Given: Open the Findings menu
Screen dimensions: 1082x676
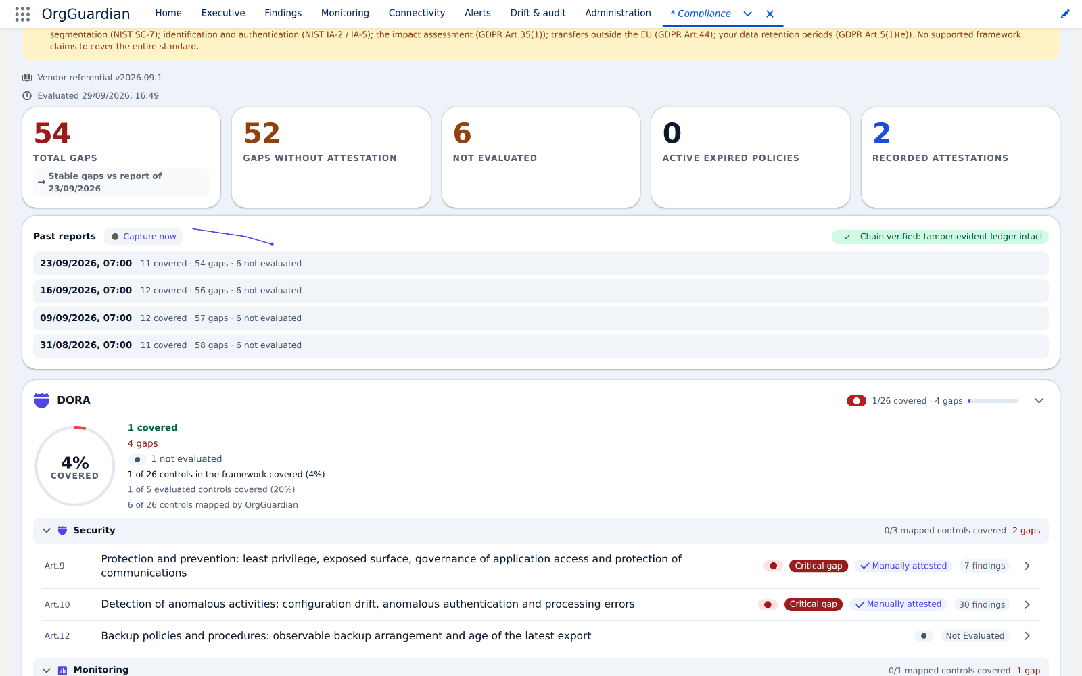Looking at the screenshot, I should [x=283, y=13].
